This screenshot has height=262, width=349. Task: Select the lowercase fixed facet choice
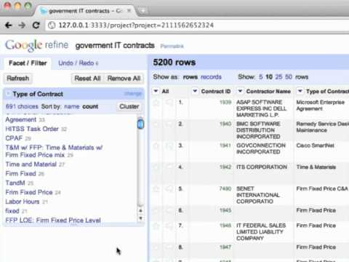pos(12,211)
